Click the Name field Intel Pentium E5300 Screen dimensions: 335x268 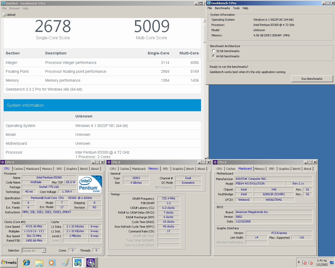pos(49,177)
